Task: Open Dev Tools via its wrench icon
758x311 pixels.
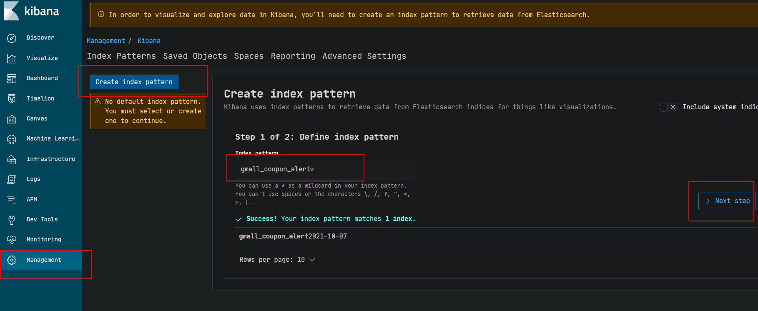Action: pyautogui.click(x=12, y=220)
